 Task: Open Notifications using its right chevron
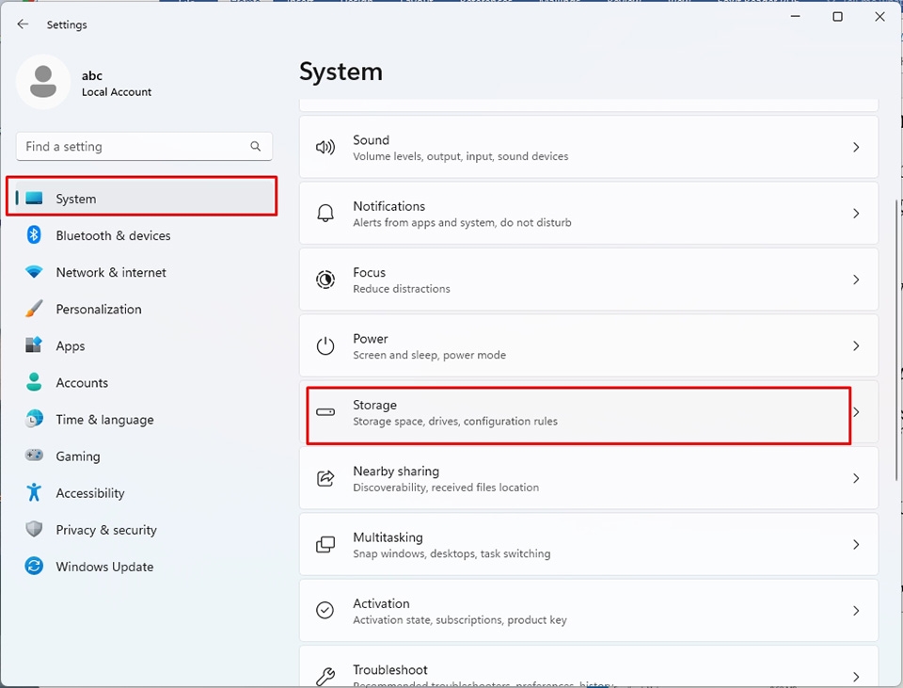click(x=856, y=214)
